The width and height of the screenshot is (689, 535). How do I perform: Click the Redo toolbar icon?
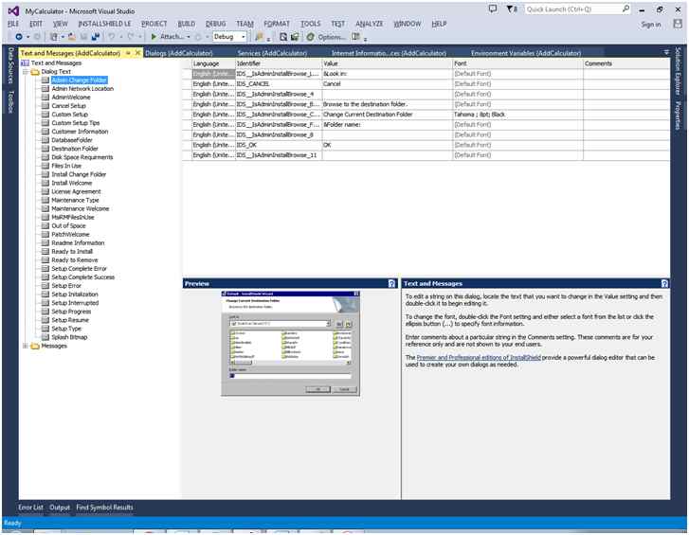tap(131, 37)
